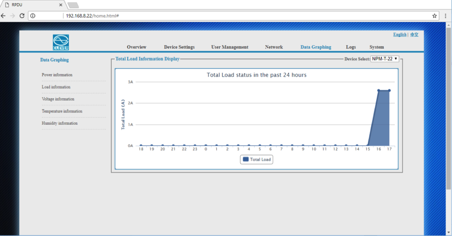Open the Device Select dropdown
Screen dimensions: 452x236
pyautogui.click(x=384, y=59)
